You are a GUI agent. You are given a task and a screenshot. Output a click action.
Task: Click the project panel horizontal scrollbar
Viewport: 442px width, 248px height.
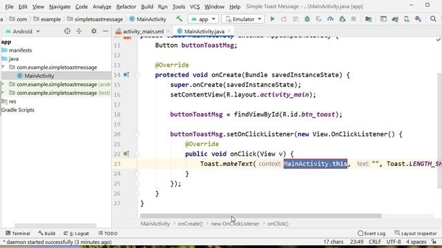[55, 225]
